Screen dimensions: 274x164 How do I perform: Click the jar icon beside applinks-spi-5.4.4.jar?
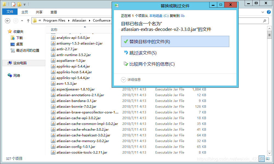click(53, 78)
